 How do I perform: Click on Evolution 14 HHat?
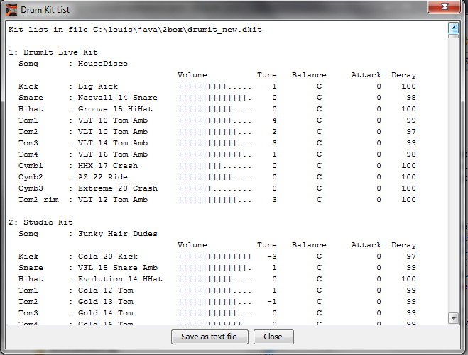pos(120,279)
